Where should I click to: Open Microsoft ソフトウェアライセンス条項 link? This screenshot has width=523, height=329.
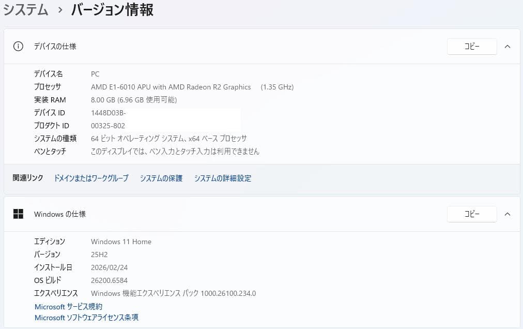(x=86, y=317)
